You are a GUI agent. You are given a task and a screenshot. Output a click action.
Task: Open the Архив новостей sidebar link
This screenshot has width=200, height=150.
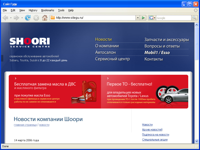pyautogui.click(x=152, y=129)
